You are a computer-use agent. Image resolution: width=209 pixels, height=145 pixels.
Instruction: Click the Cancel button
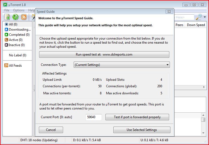[x=51, y=130]
